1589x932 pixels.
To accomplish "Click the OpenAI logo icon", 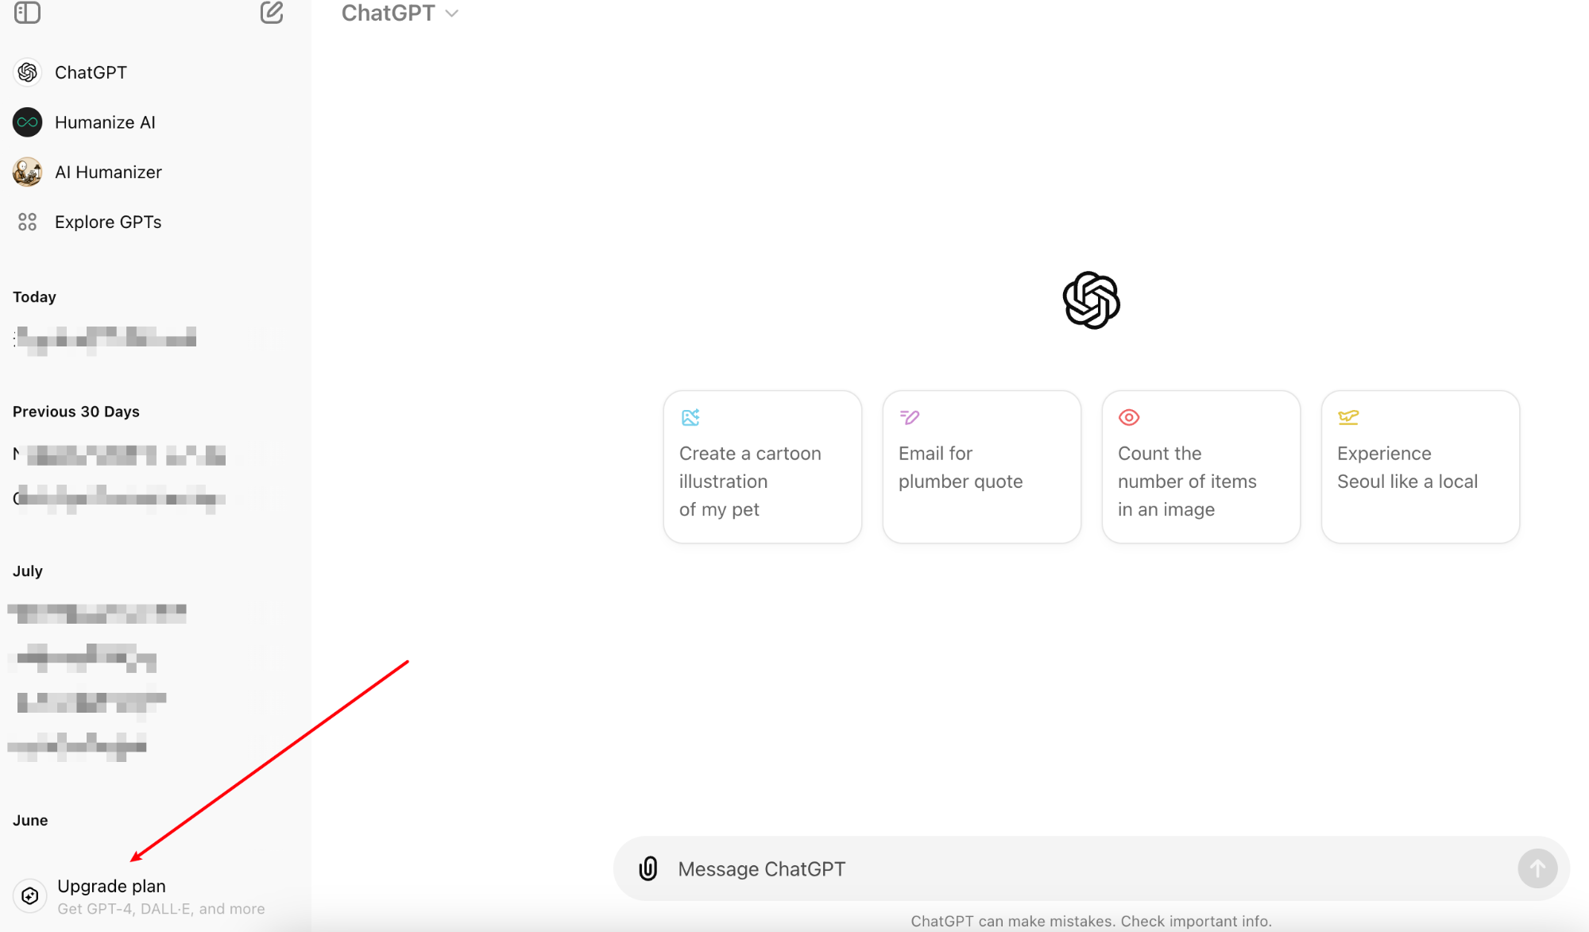I will point(1091,299).
